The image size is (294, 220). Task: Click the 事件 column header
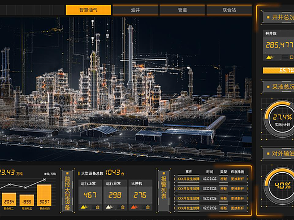[x=189, y=171]
